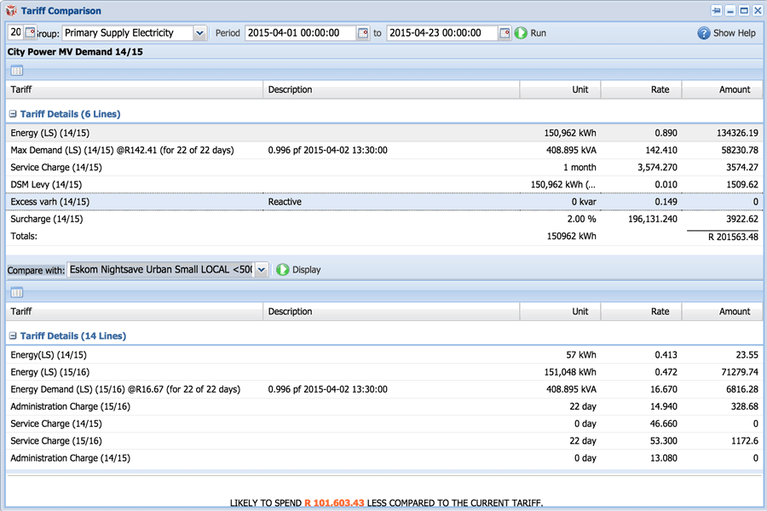Sort by Tariff column in comparison table
Screen dimensions: 767x511
tap(135, 312)
